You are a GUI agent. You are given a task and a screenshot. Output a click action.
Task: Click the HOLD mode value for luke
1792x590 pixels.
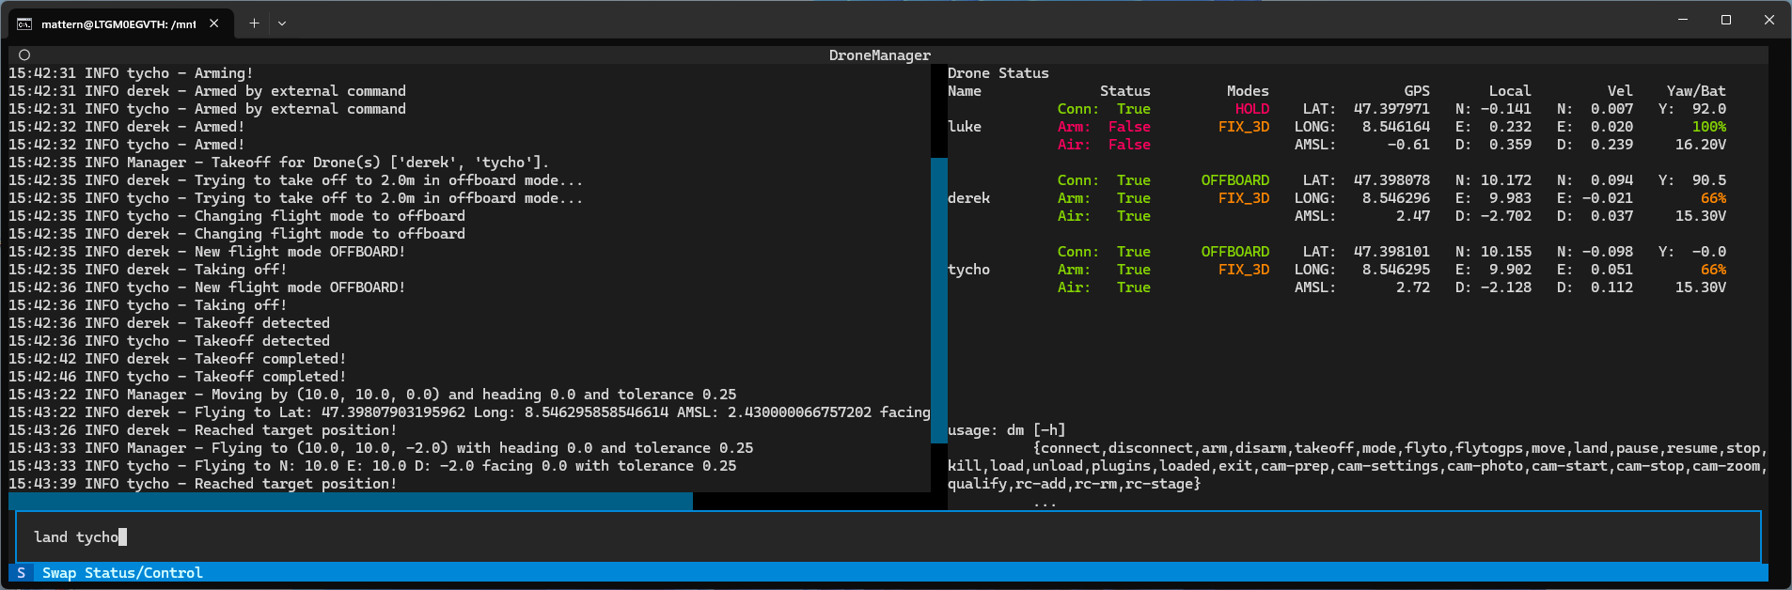pos(1252,109)
